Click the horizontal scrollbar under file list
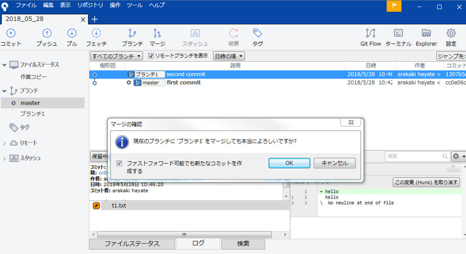 point(184,235)
